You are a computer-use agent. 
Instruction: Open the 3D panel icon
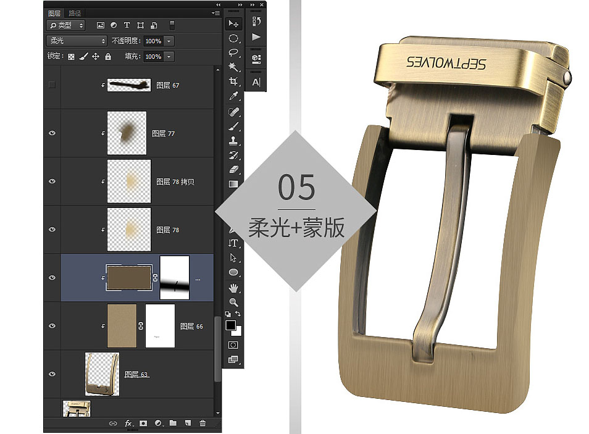(256, 59)
